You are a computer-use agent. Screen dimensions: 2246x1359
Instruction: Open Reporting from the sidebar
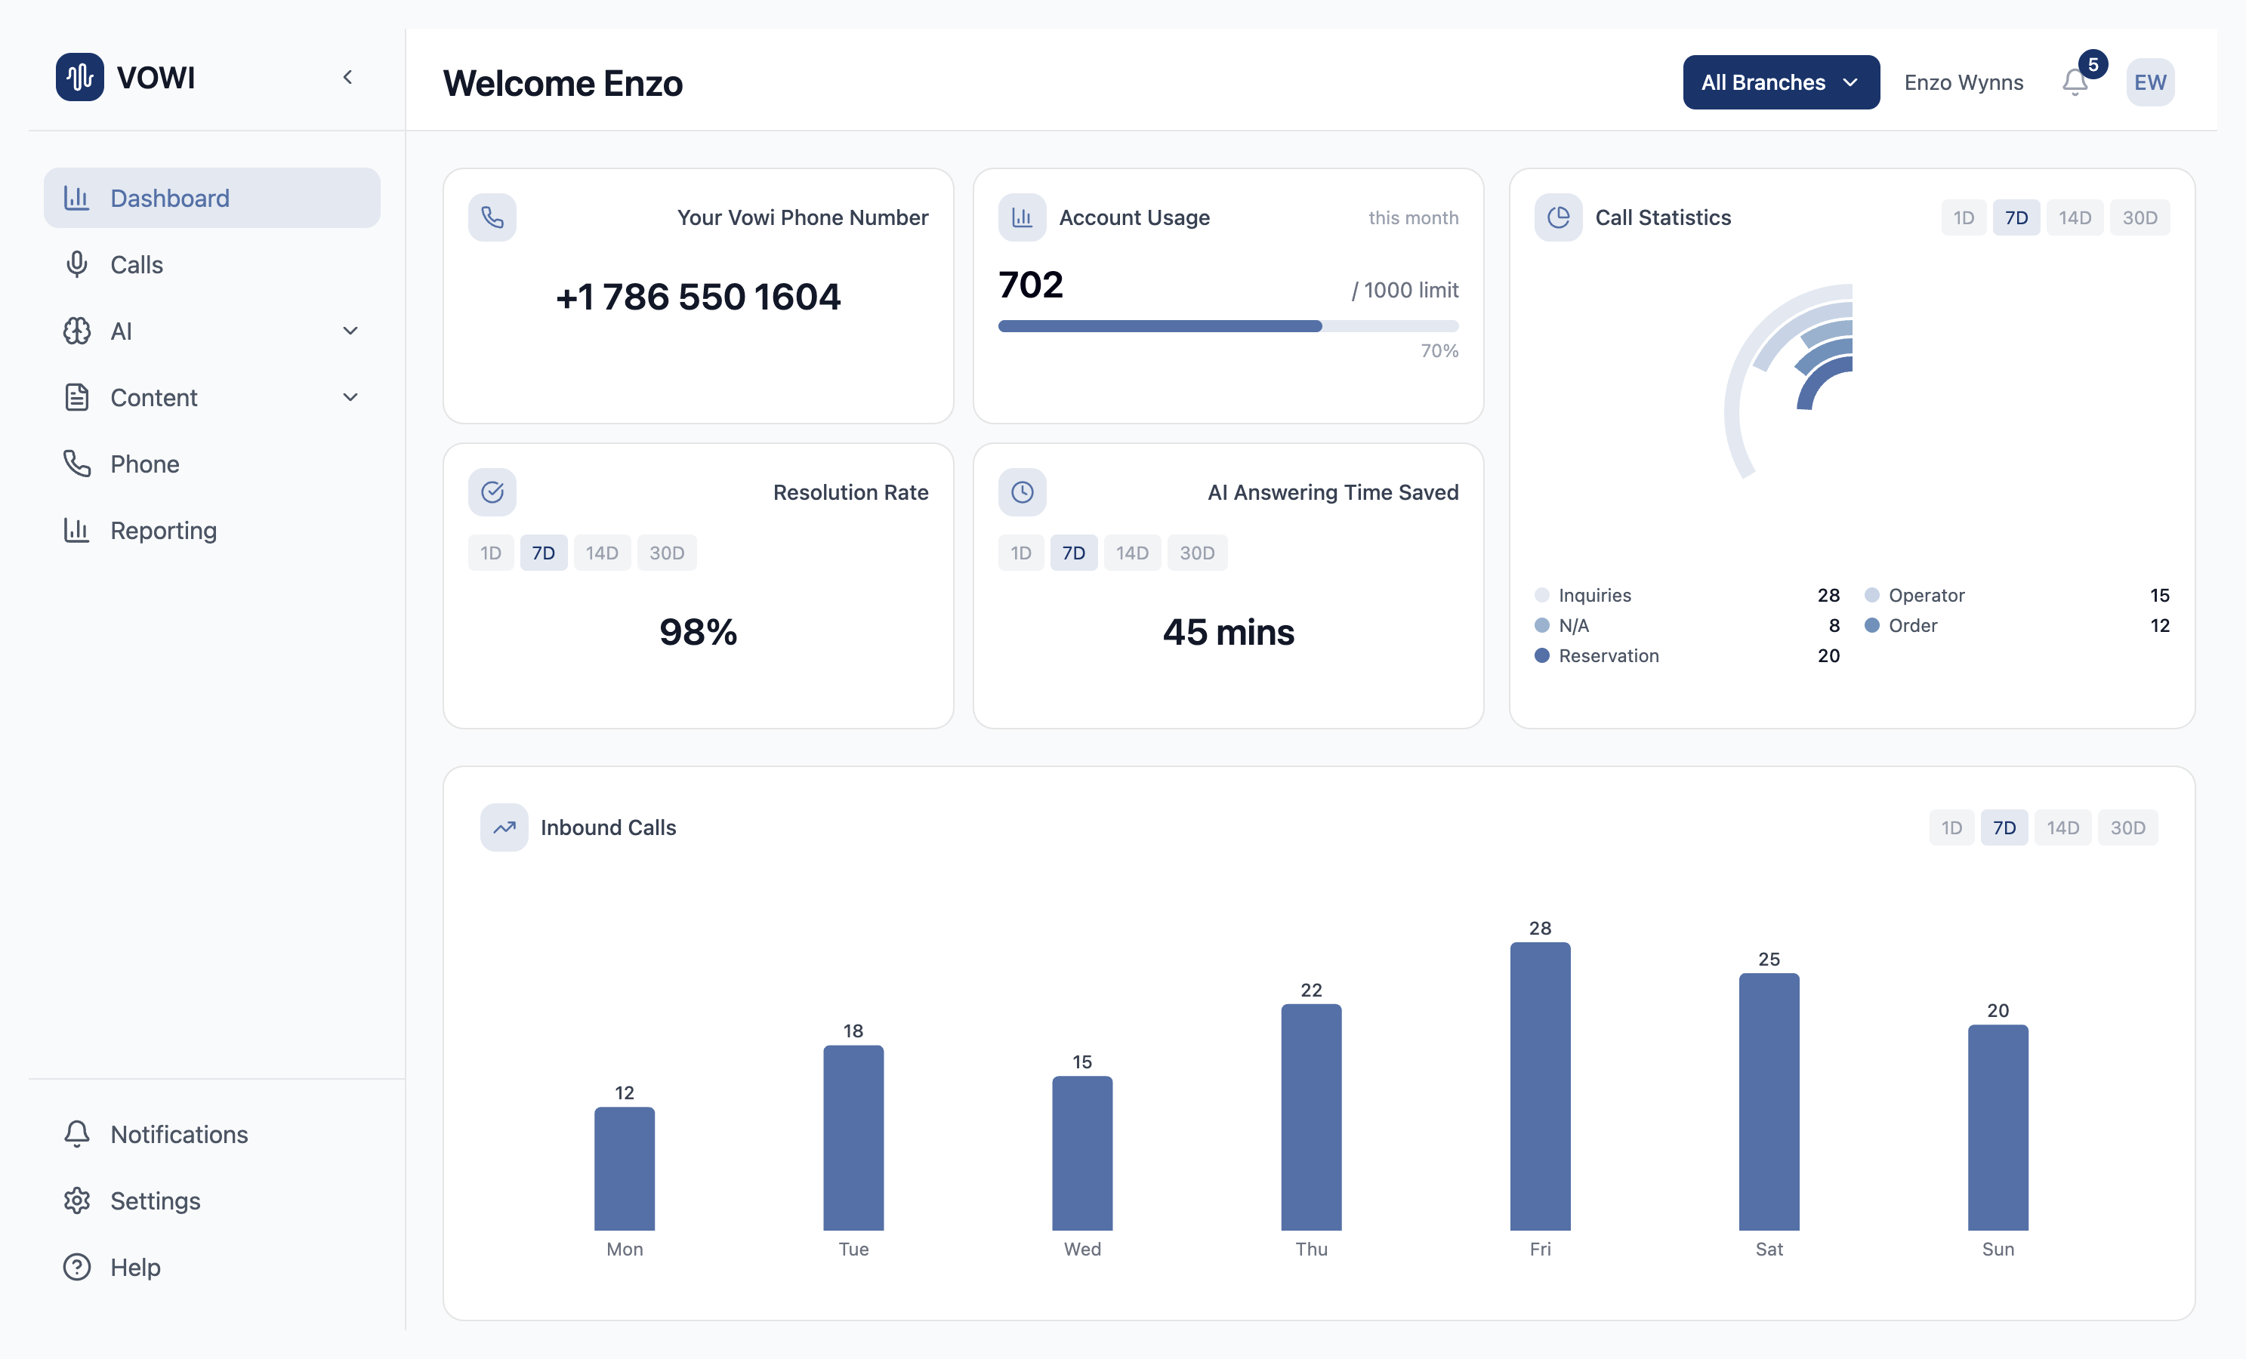(163, 529)
